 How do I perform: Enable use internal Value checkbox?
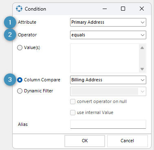point(73,113)
